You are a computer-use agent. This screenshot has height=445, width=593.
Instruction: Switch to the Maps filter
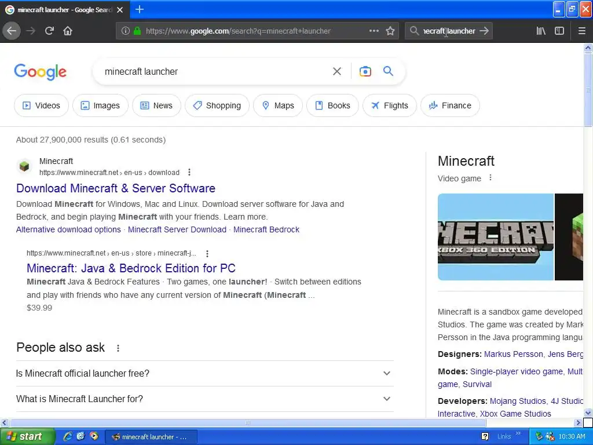click(278, 105)
